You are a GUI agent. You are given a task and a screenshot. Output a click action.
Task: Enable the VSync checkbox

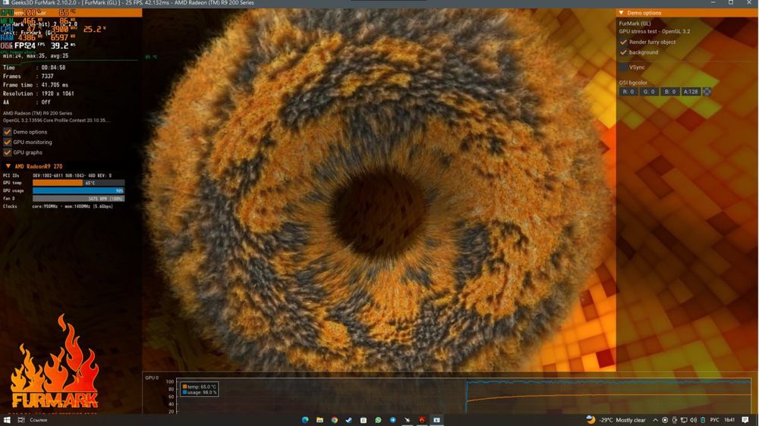(623, 67)
